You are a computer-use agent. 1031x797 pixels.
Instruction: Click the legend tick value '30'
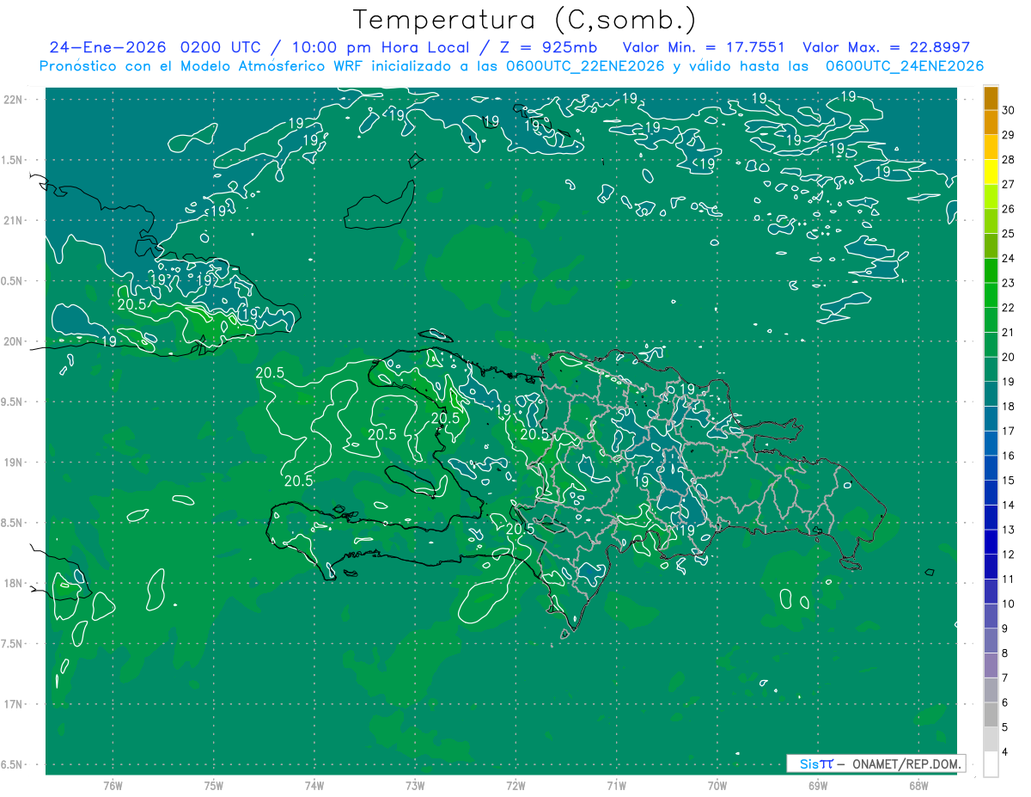click(x=1009, y=110)
